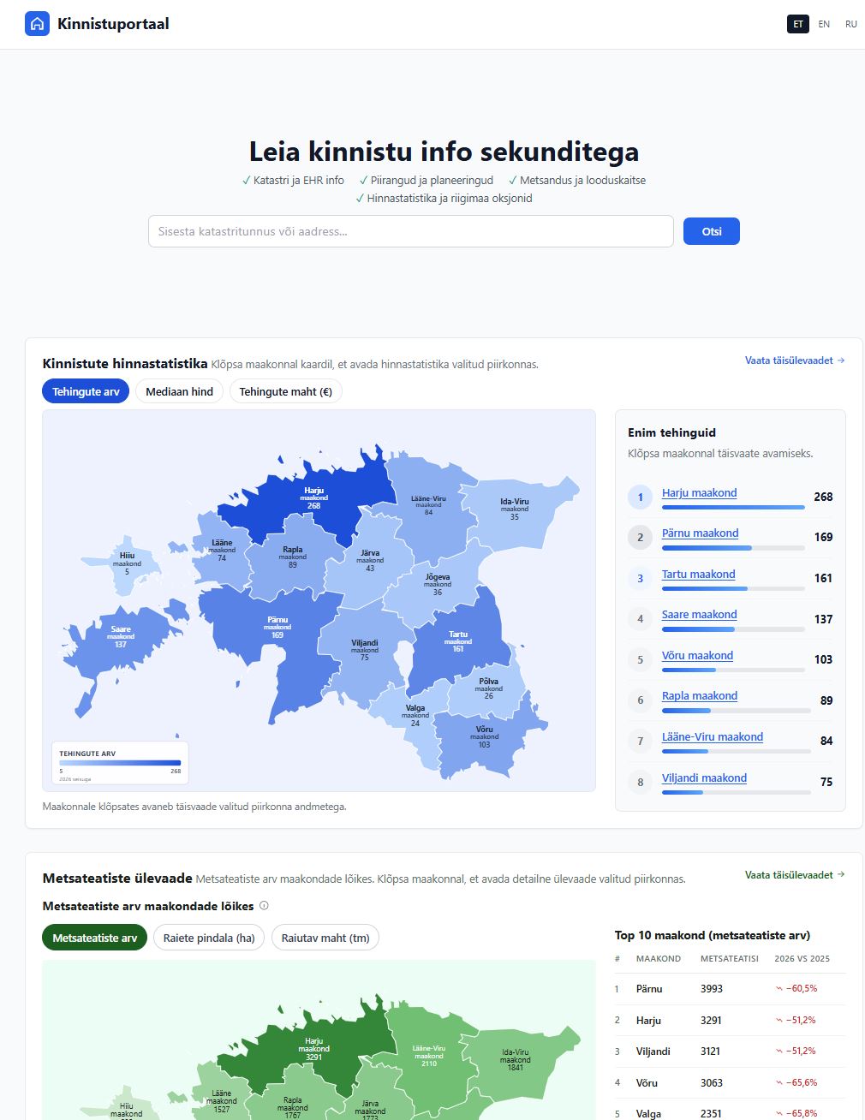865x1120 pixels.
Task: Open Harju maakond link in ranking
Action: tap(699, 492)
